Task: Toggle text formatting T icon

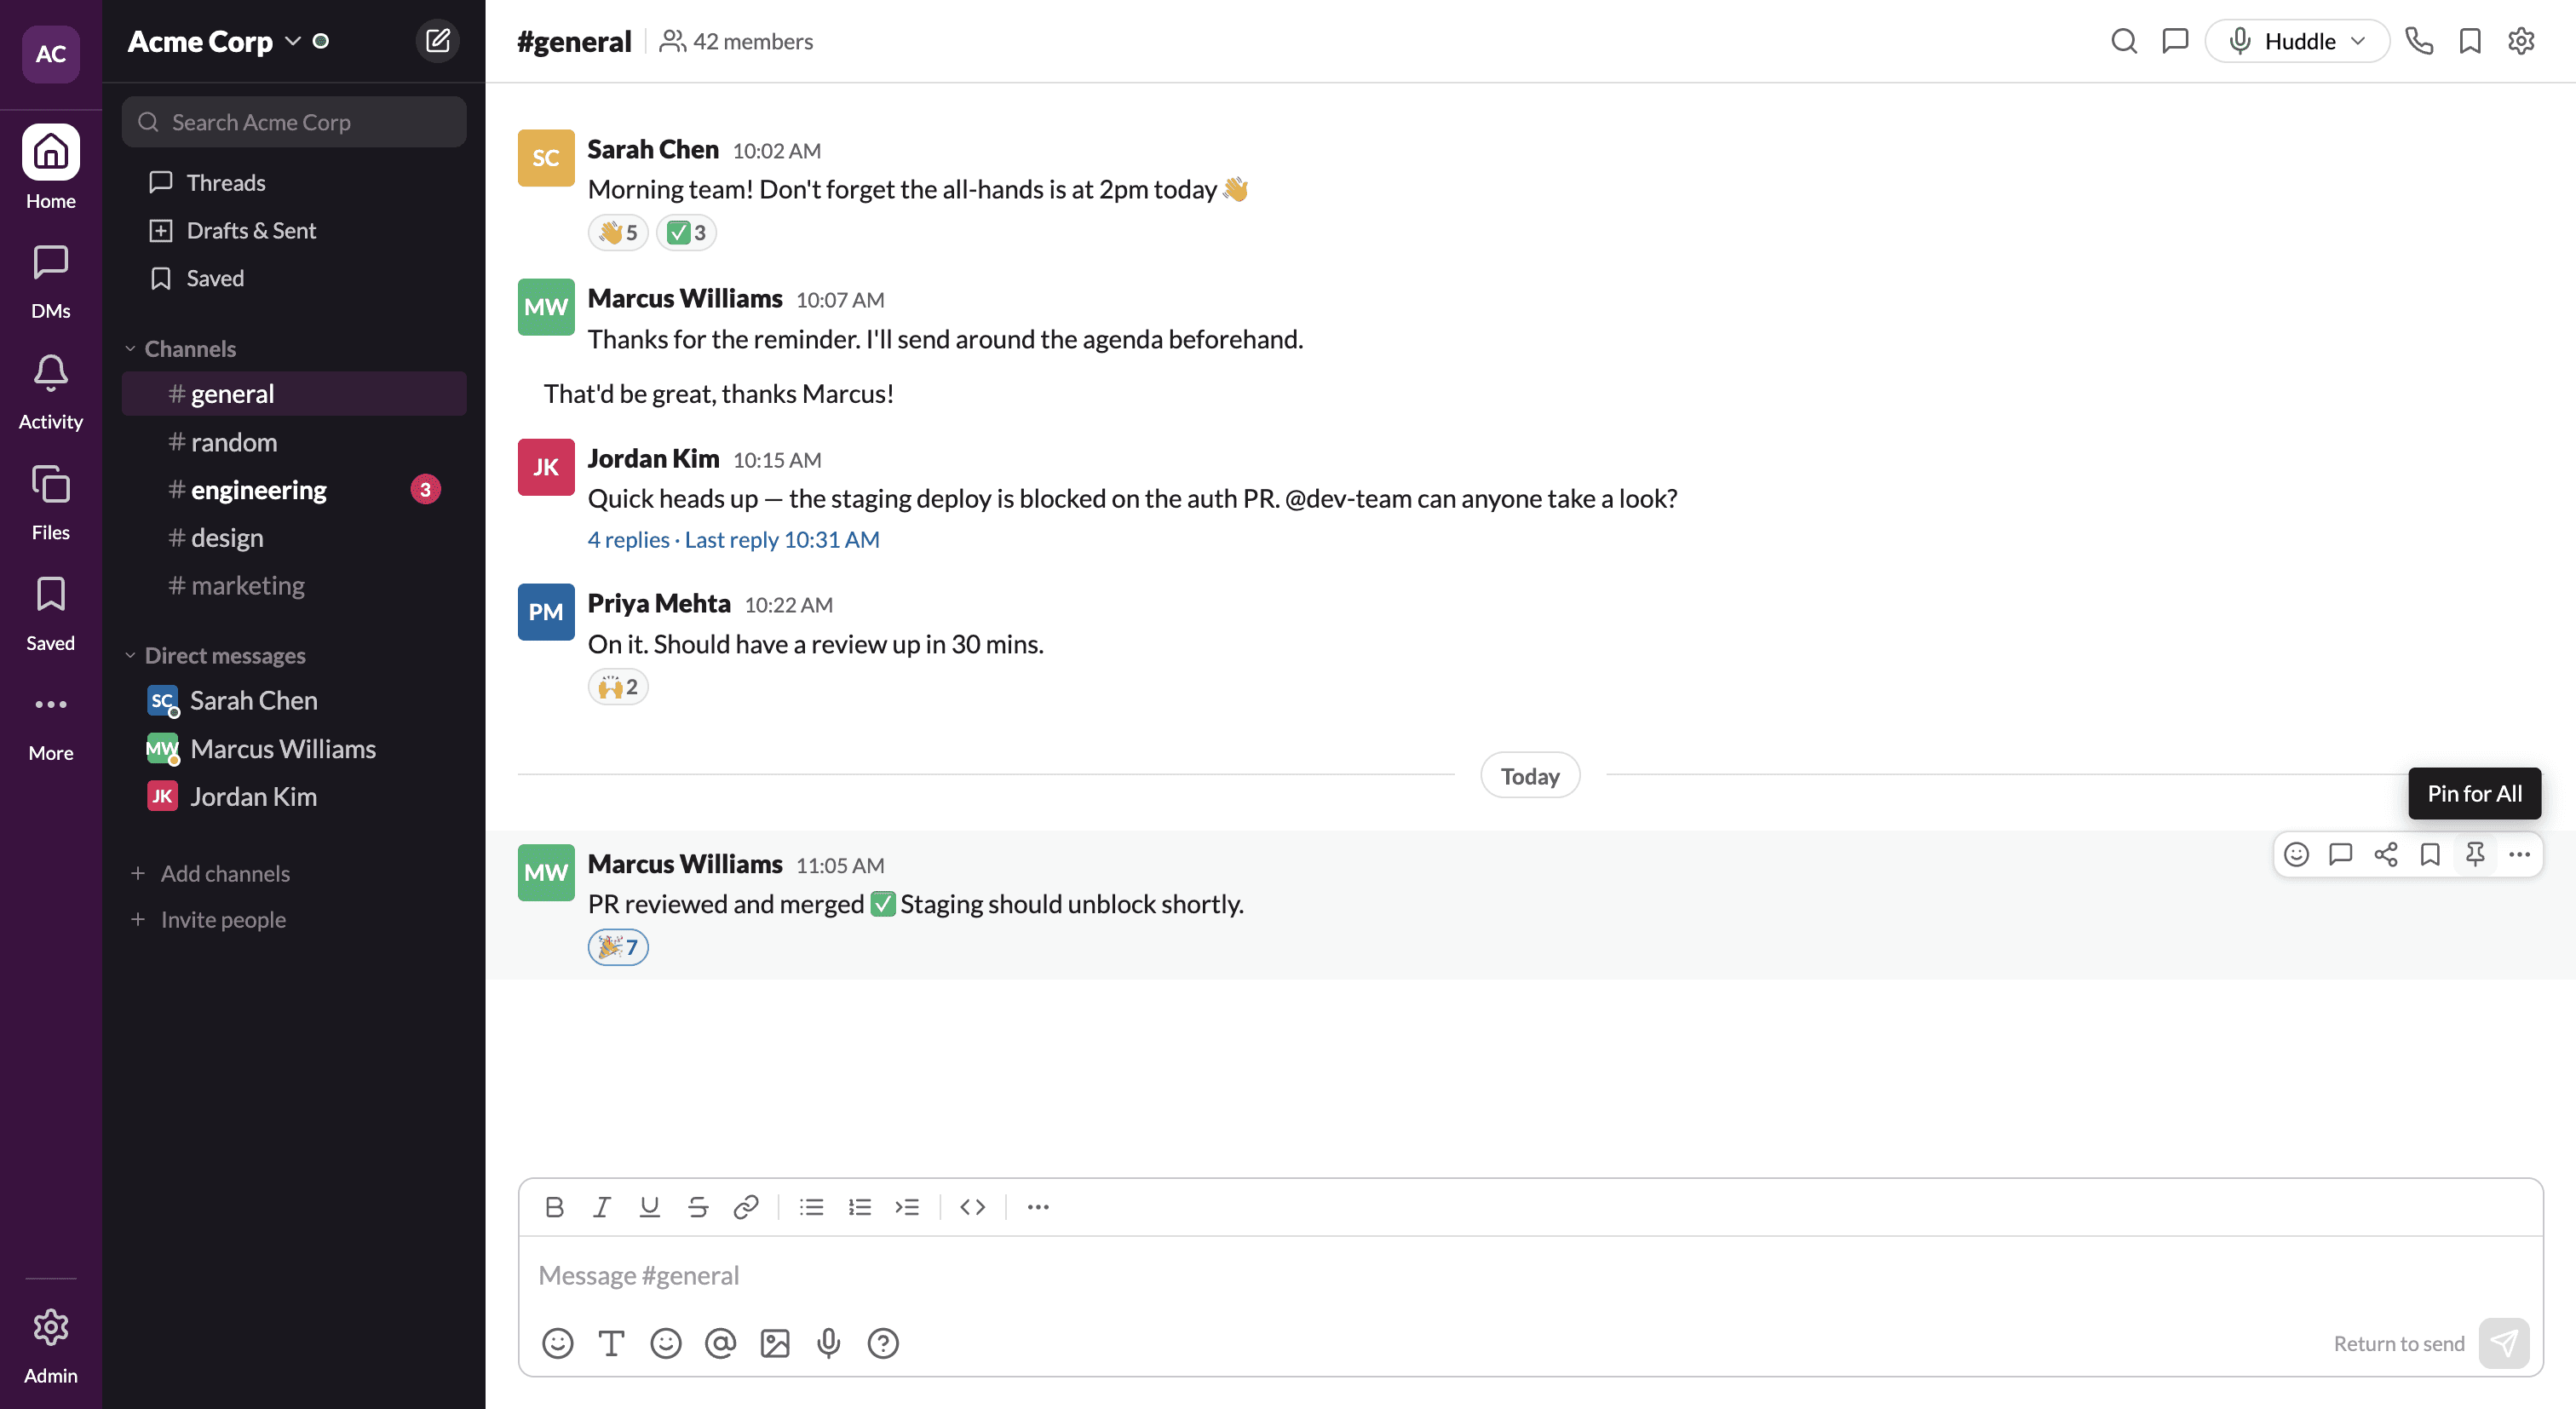Action: click(x=612, y=1343)
